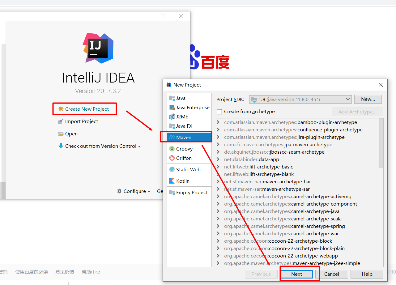Click the Java folder icon in sidebar

click(x=172, y=98)
